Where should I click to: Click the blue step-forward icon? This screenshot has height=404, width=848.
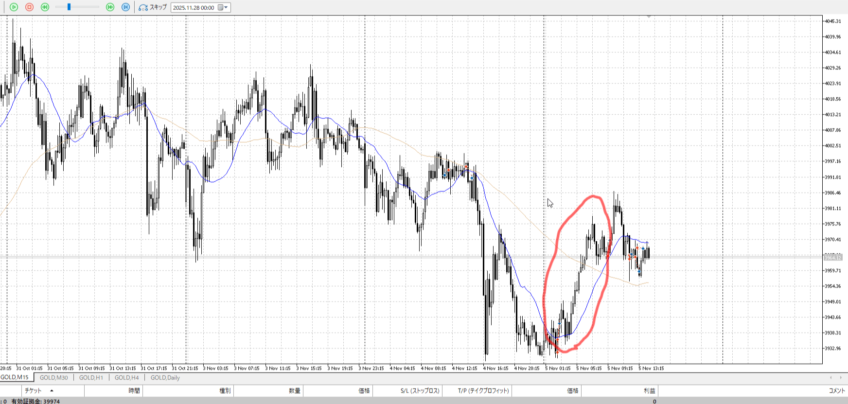click(x=125, y=7)
